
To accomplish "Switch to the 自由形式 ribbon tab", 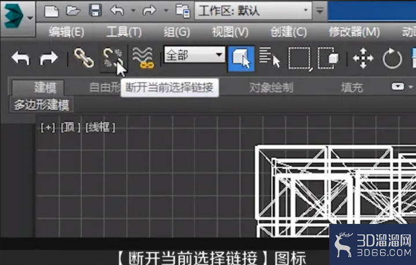I will (105, 87).
